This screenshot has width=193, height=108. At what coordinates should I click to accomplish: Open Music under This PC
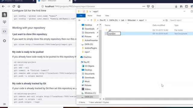87,81
